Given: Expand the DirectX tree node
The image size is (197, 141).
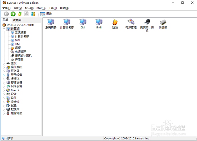Looking at the screenshot, I should tap(4, 90).
